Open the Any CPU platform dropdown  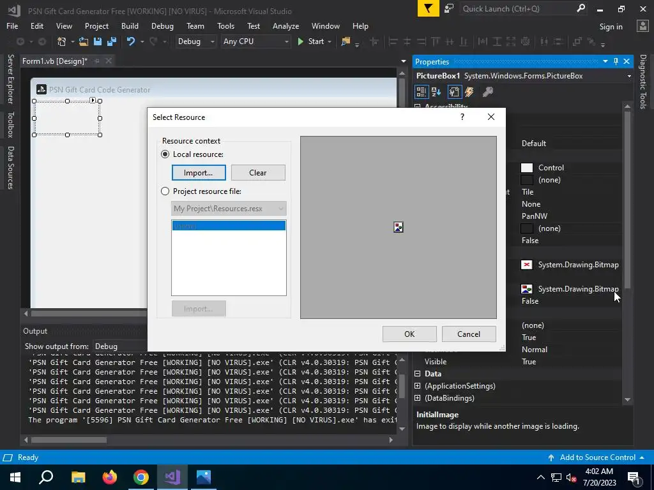coord(255,41)
